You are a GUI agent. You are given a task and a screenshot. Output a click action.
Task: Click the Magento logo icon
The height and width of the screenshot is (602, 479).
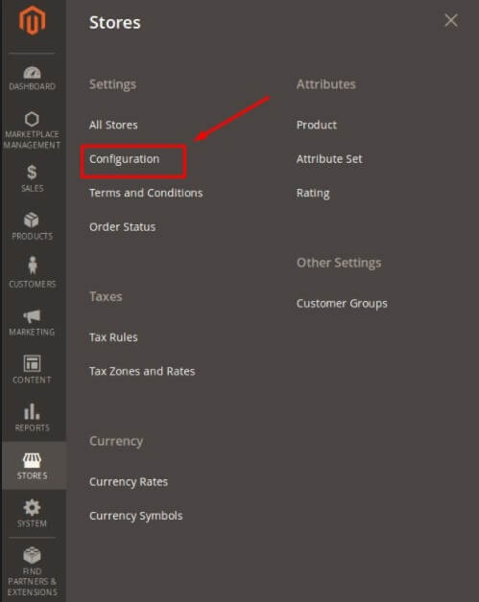[x=33, y=20]
